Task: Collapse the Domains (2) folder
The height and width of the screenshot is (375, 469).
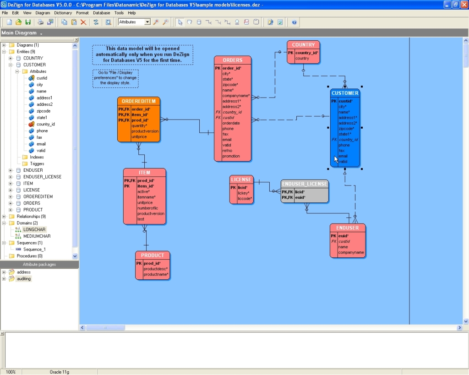Action: (x=4, y=223)
